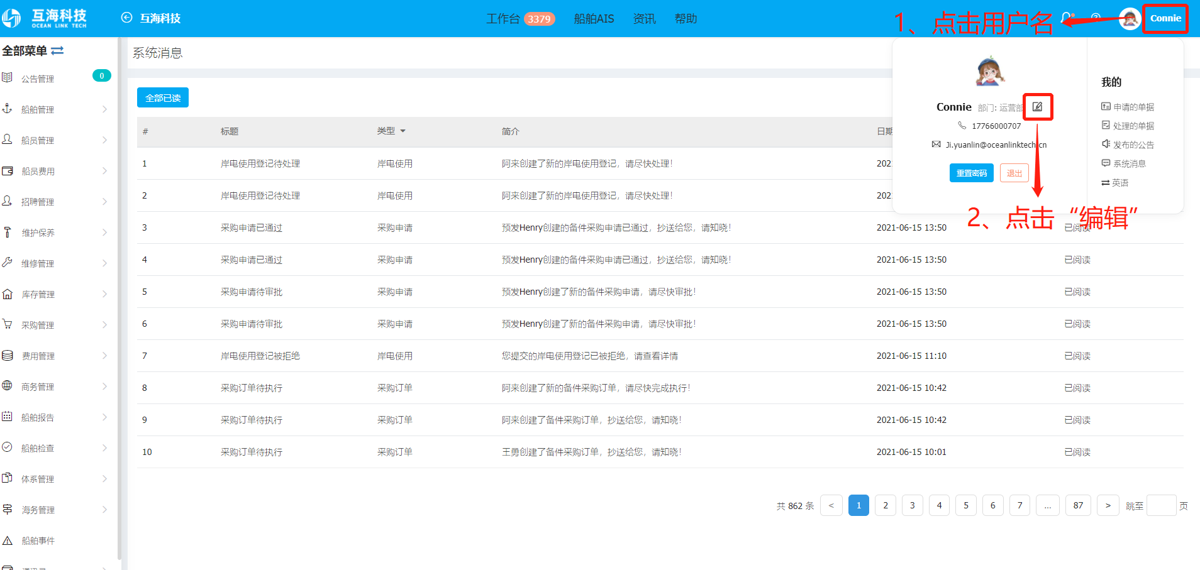Expand the 船舶管理 chevron

click(104, 109)
